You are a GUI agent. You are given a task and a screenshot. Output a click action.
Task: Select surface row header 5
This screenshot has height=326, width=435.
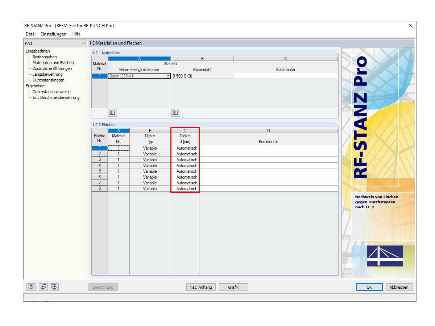pos(100,171)
